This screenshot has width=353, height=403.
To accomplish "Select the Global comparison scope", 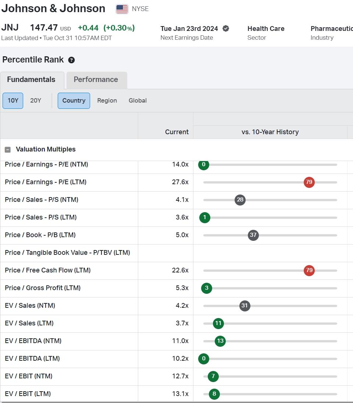I will point(138,100).
